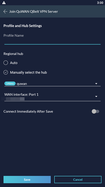Image resolution: width=105 pixels, height=187 pixels.
Task: Cancel the profile setup
Action: (78, 180)
